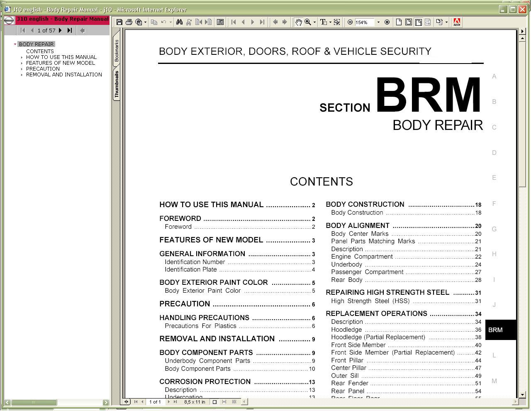This screenshot has height=411, width=531.
Task: Open the Hoodledge (Partial Replacement) entry
Action: pos(406,338)
